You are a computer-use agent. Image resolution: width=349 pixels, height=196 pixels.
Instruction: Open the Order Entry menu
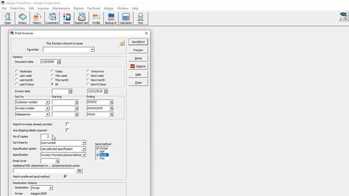(x=17, y=8)
